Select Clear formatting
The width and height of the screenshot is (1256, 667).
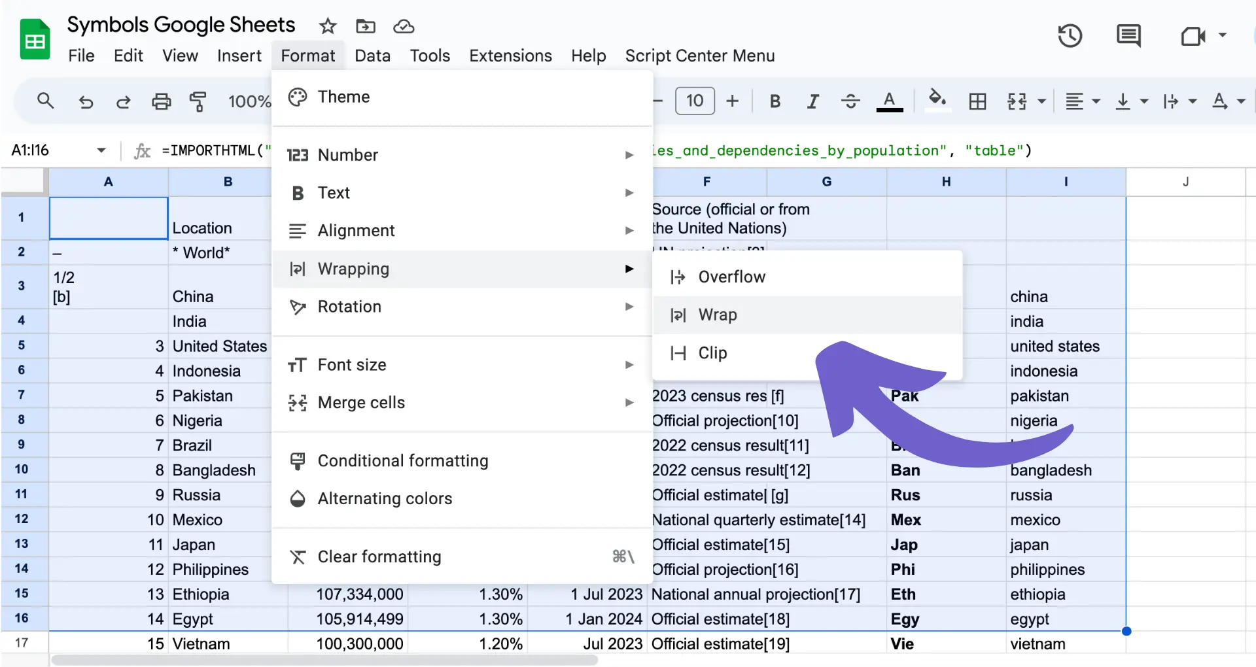(462, 557)
